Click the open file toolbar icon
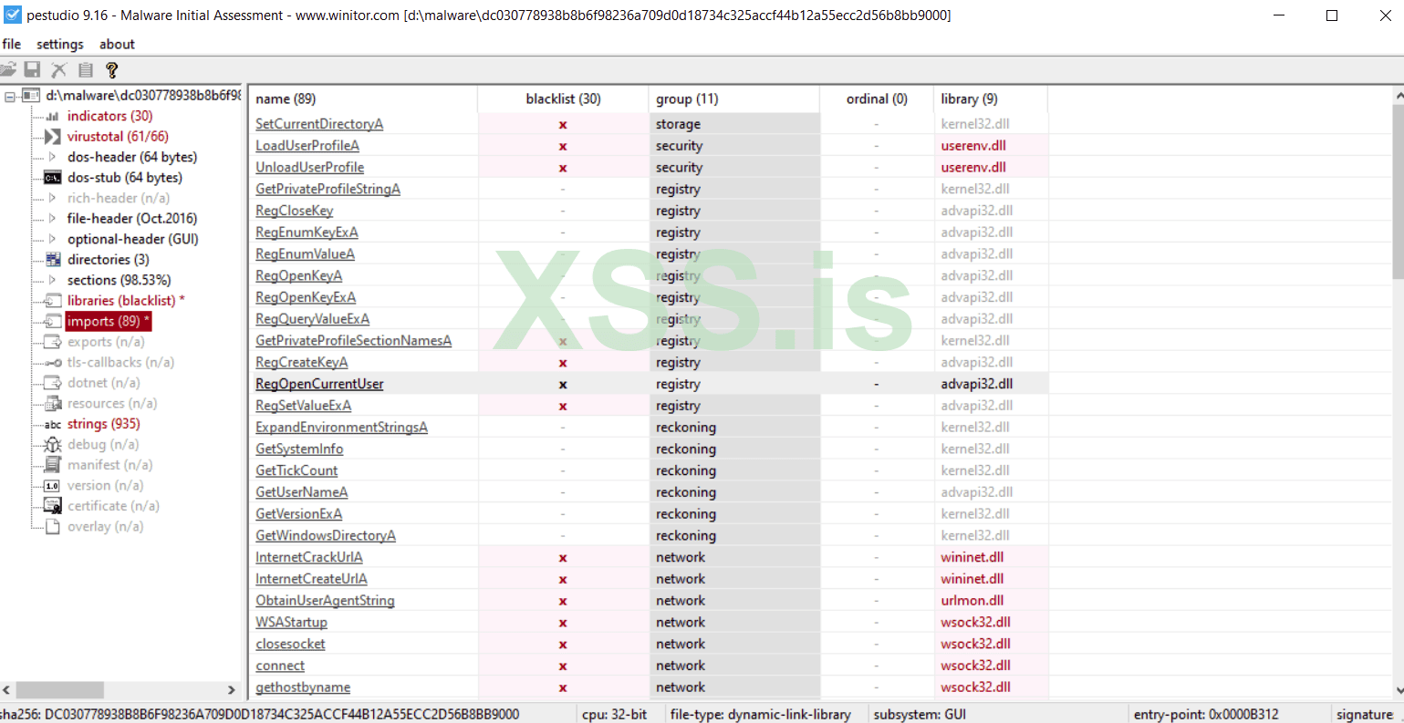 coord(8,69)
